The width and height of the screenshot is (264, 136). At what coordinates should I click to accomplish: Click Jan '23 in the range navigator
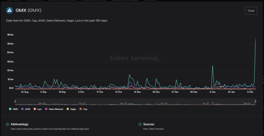(x=205, y=103)
